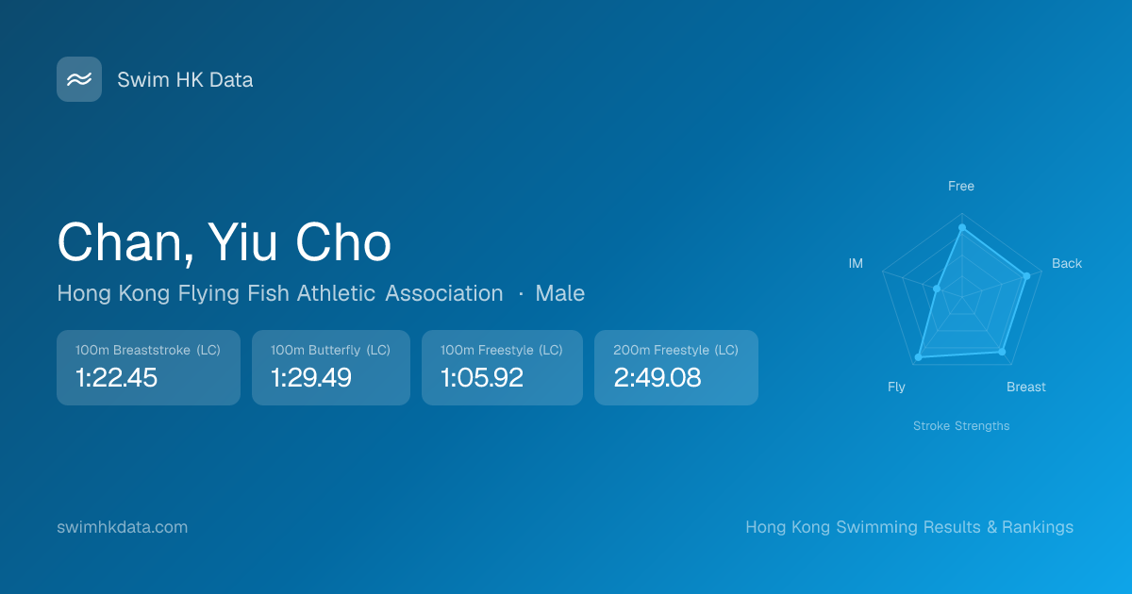Click the 2:49.08 freestyle time

(x=658, y=378)
